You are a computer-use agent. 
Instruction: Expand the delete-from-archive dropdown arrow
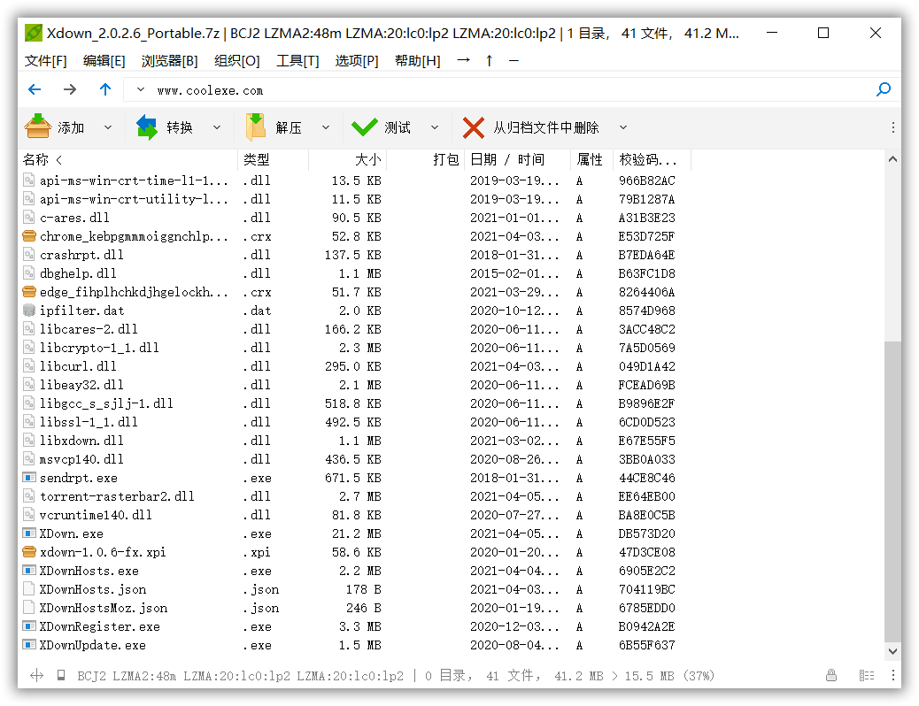pyautogui.click(x=623, y=127)
